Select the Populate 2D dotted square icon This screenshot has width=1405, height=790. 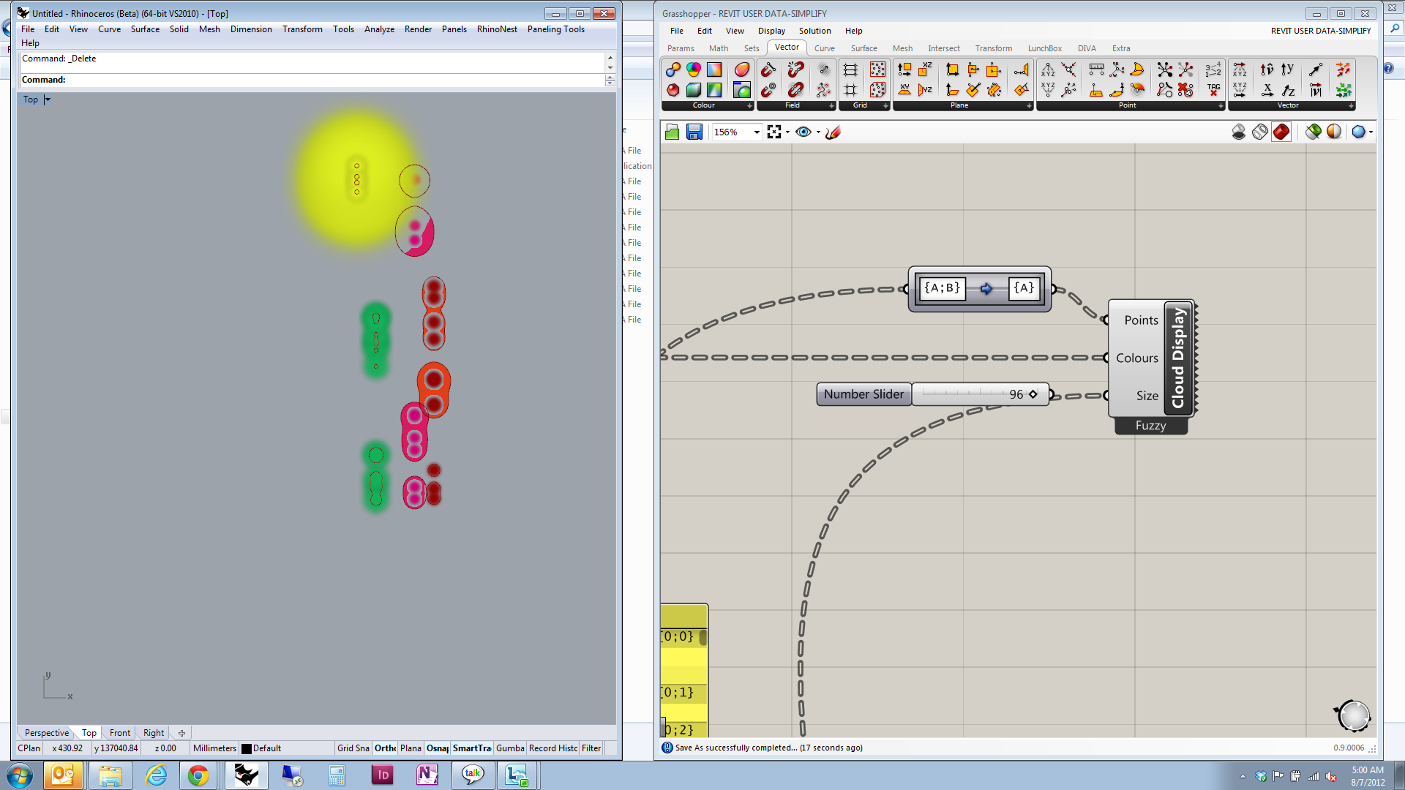coord(877,69)
